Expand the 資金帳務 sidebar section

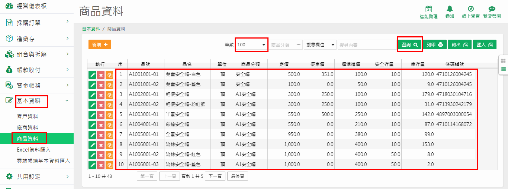click(67, 84)
